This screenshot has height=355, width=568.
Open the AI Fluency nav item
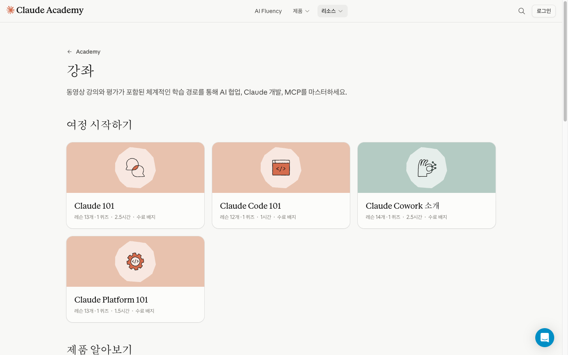coord(268,11)
